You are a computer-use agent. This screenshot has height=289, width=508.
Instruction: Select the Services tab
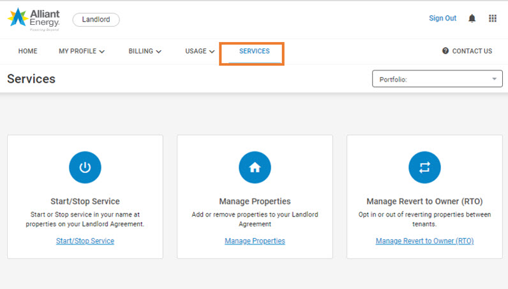click(255, 51)
